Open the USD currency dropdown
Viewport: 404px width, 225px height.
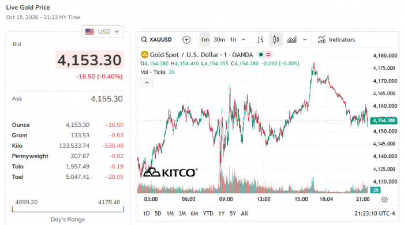[103, 32]
